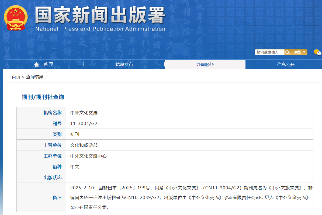
Task: Click the 刊号 row label
Action: point(57,123)
